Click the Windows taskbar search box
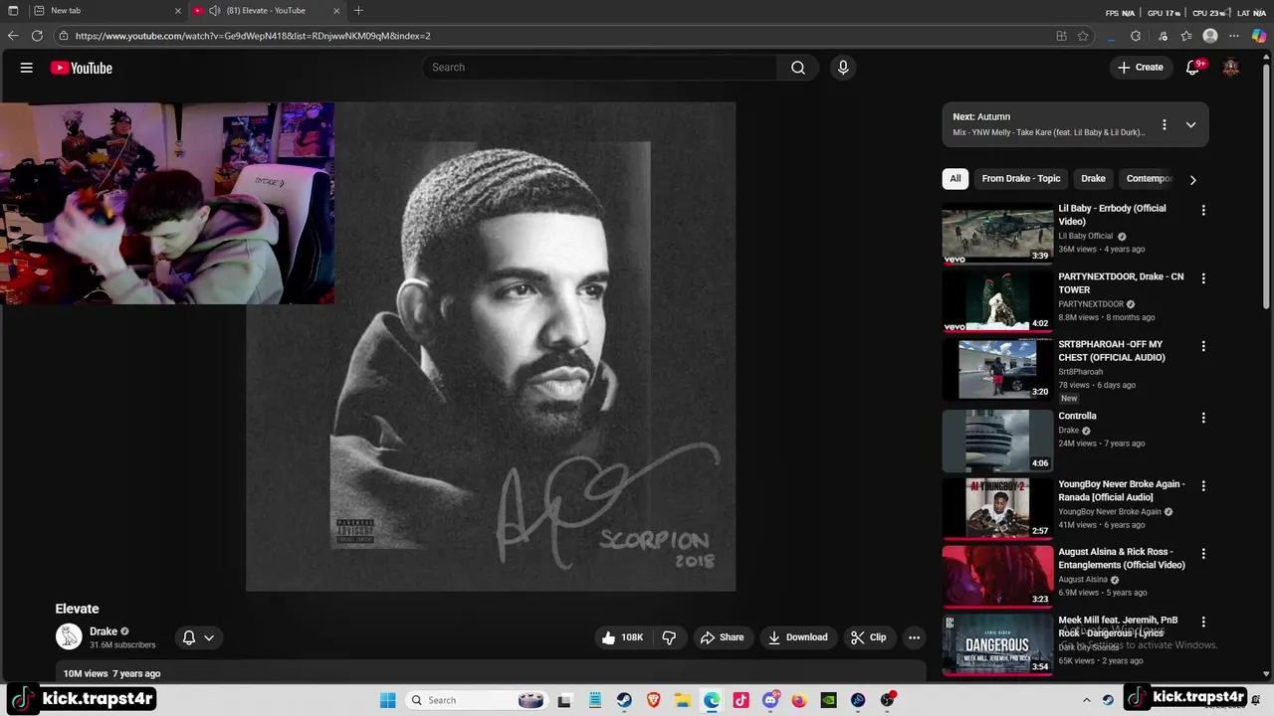 [478, 700]
